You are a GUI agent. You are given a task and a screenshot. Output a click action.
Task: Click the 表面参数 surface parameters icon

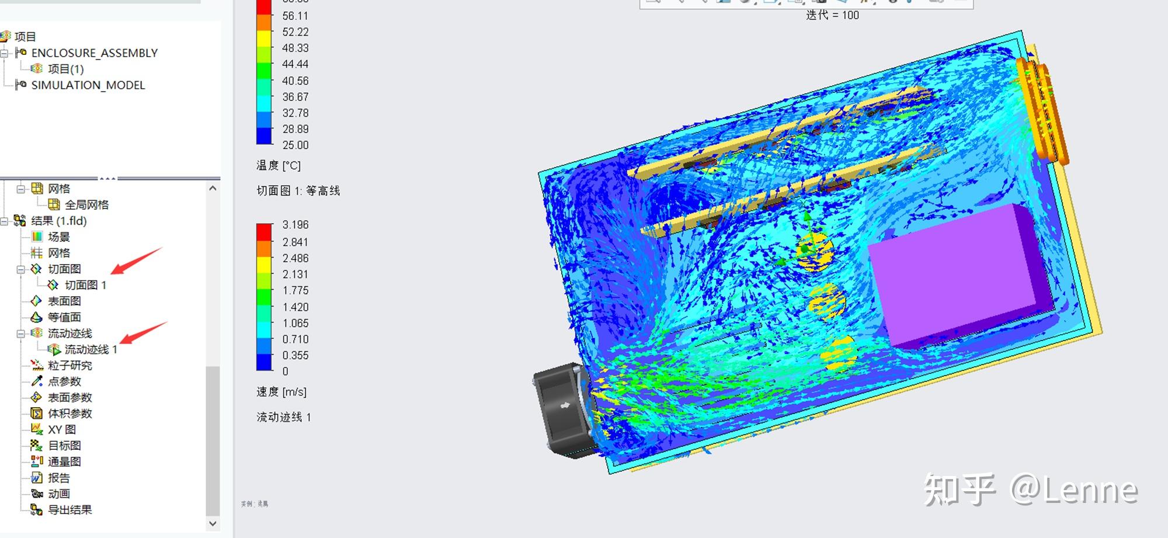point(37,397)
